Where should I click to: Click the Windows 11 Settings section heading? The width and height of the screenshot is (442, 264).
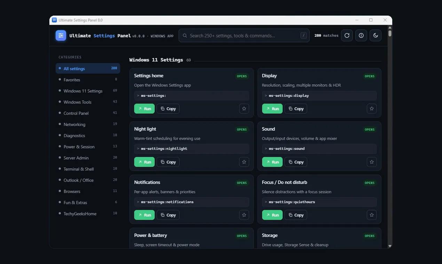coord(156,60)
